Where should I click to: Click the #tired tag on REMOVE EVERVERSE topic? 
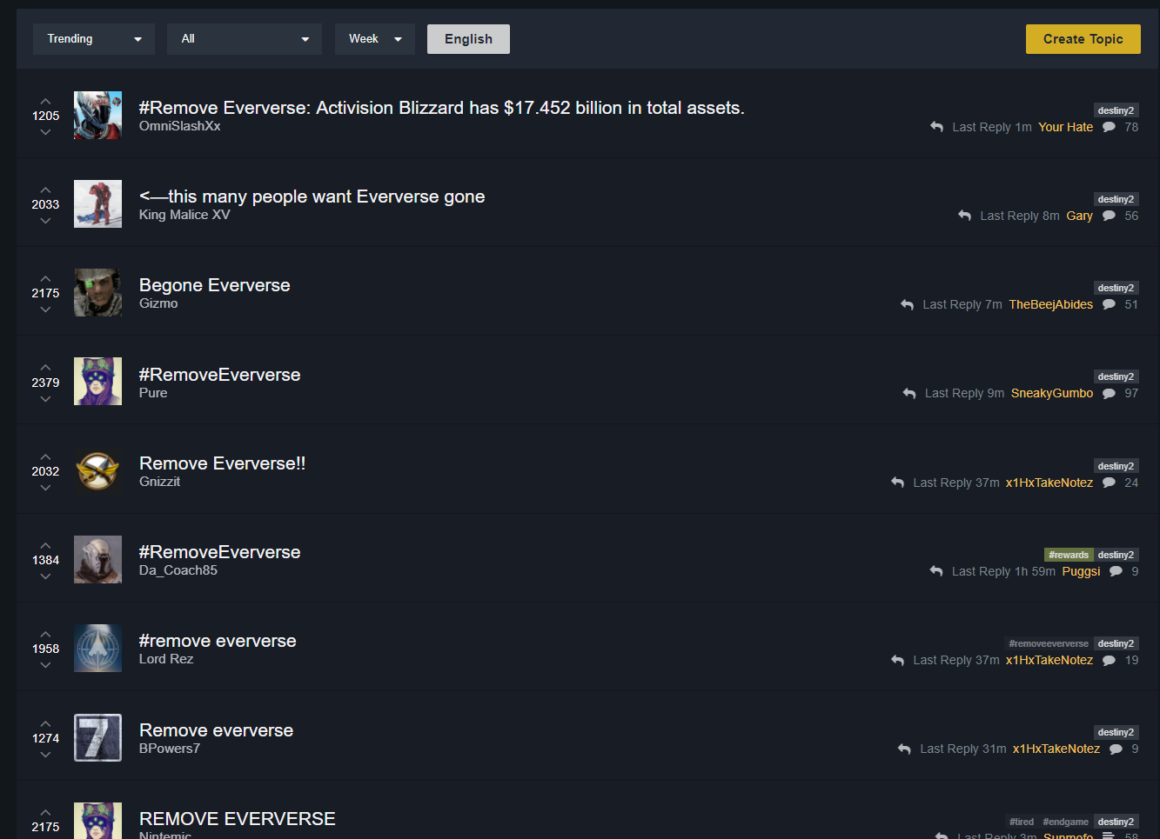pyautogui.click(x=1022, y=822)
